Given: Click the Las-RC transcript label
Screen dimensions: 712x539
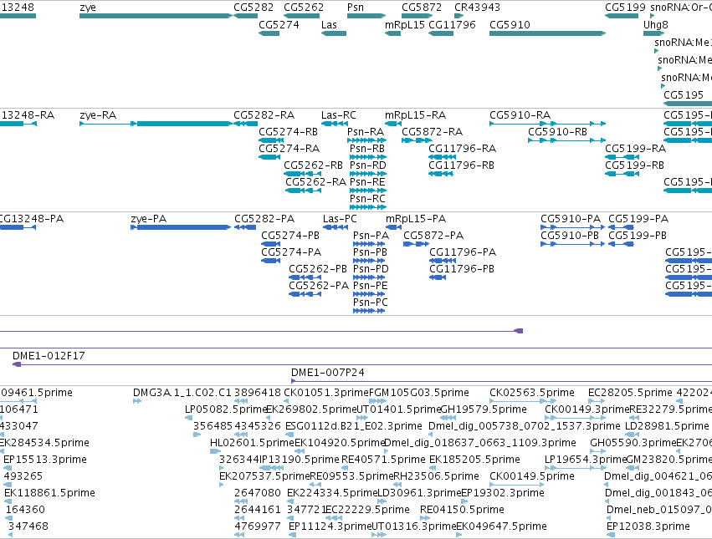Looking at the screenshot, I should click(x=338, y=115).
